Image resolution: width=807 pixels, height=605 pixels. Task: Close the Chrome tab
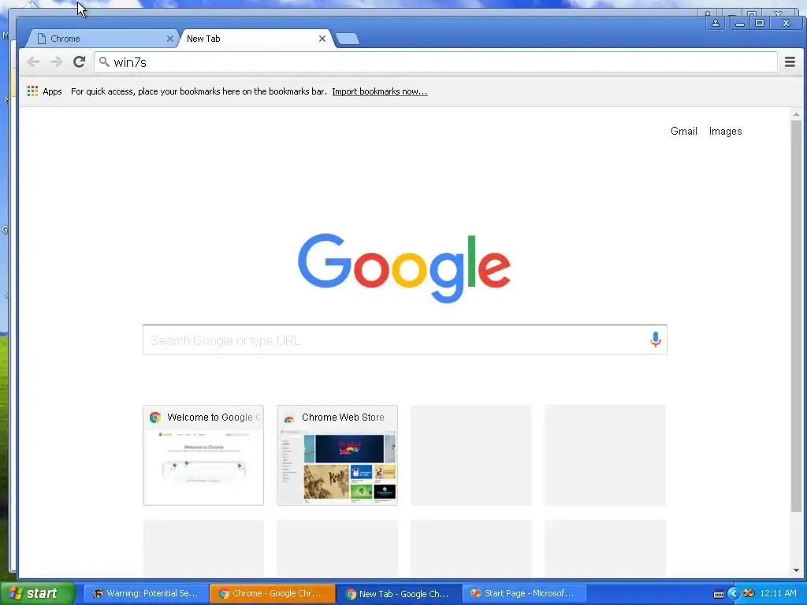click(170, 39)
